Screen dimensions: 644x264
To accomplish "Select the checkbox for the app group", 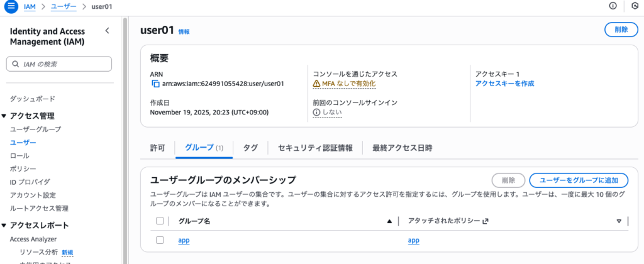I will click(x=160, y=240).
